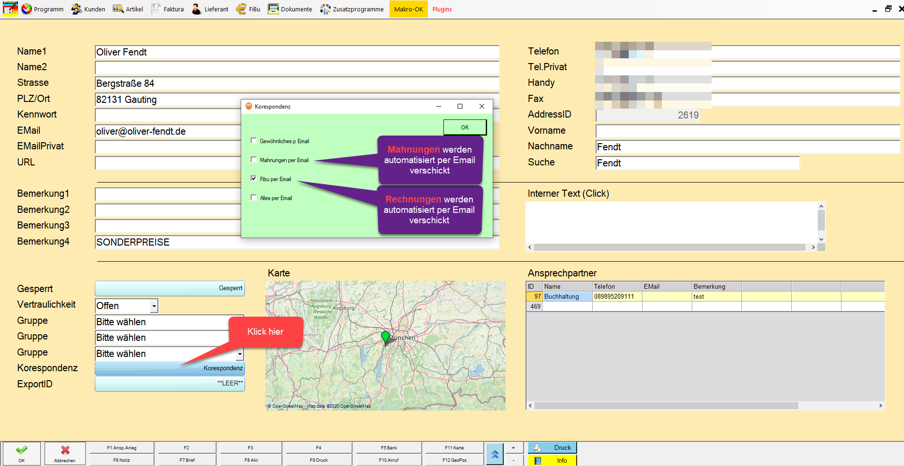The width and height of the screenshot is (904, 466).
Task: Click the double-chevron up icon button
Action: point(495,454)
